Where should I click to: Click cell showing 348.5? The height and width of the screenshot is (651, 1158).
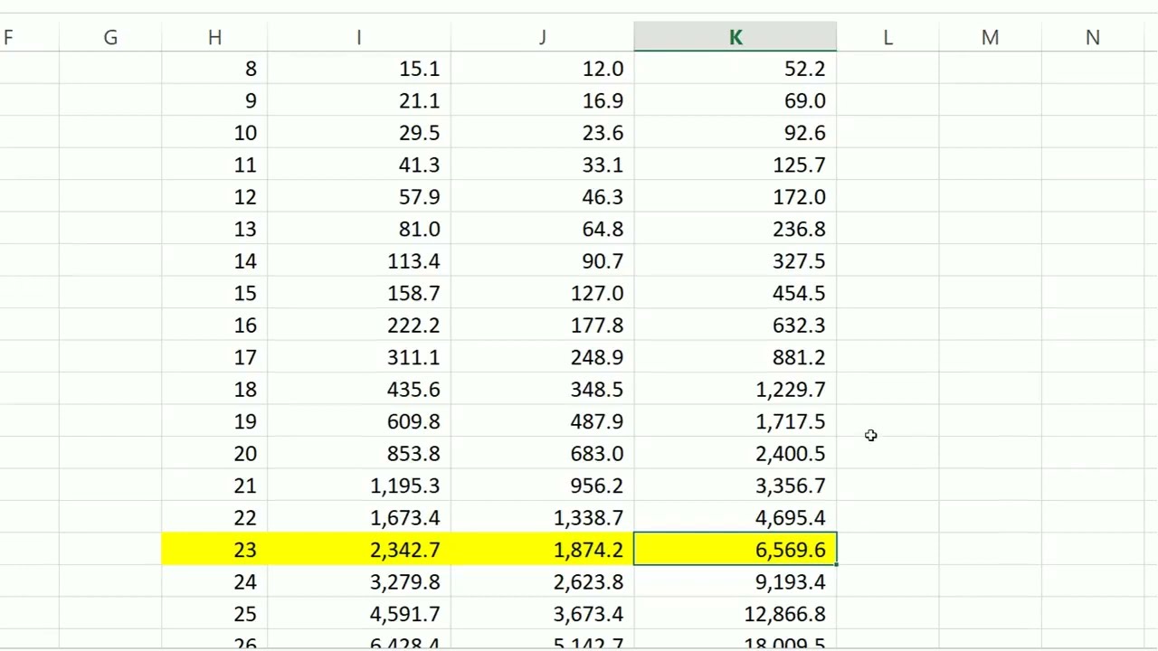click(x=542, y=390)
